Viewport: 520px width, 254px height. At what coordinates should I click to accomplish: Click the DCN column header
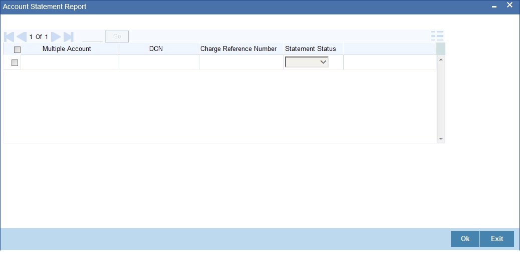[x=156, y=48]
